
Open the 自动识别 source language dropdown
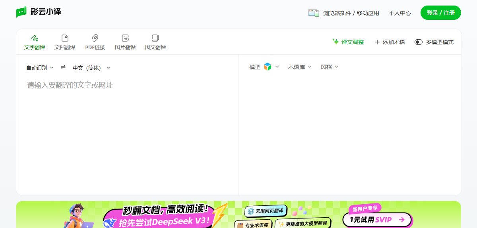click(40, 68)
